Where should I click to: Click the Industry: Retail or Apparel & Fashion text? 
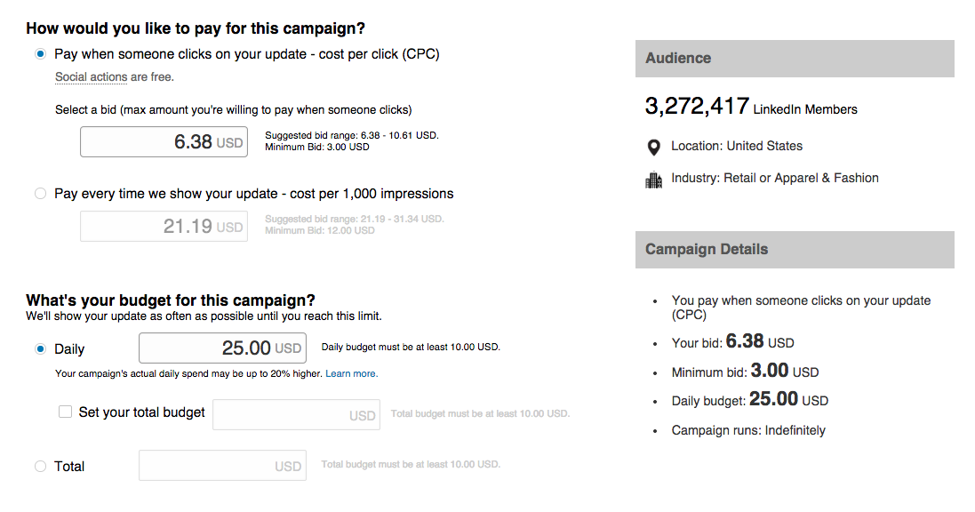click(x=775, y=178)
